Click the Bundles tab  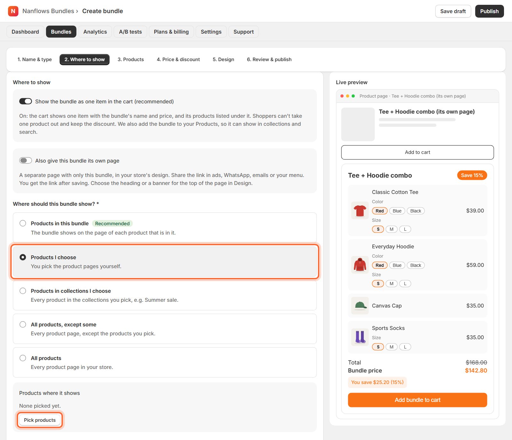(x=61, y=32)
